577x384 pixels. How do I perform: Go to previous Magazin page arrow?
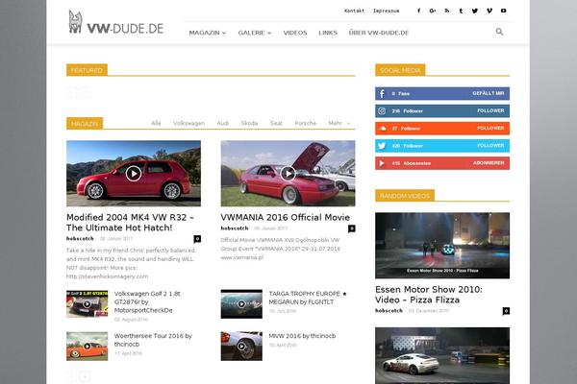(x=71, y=376)
